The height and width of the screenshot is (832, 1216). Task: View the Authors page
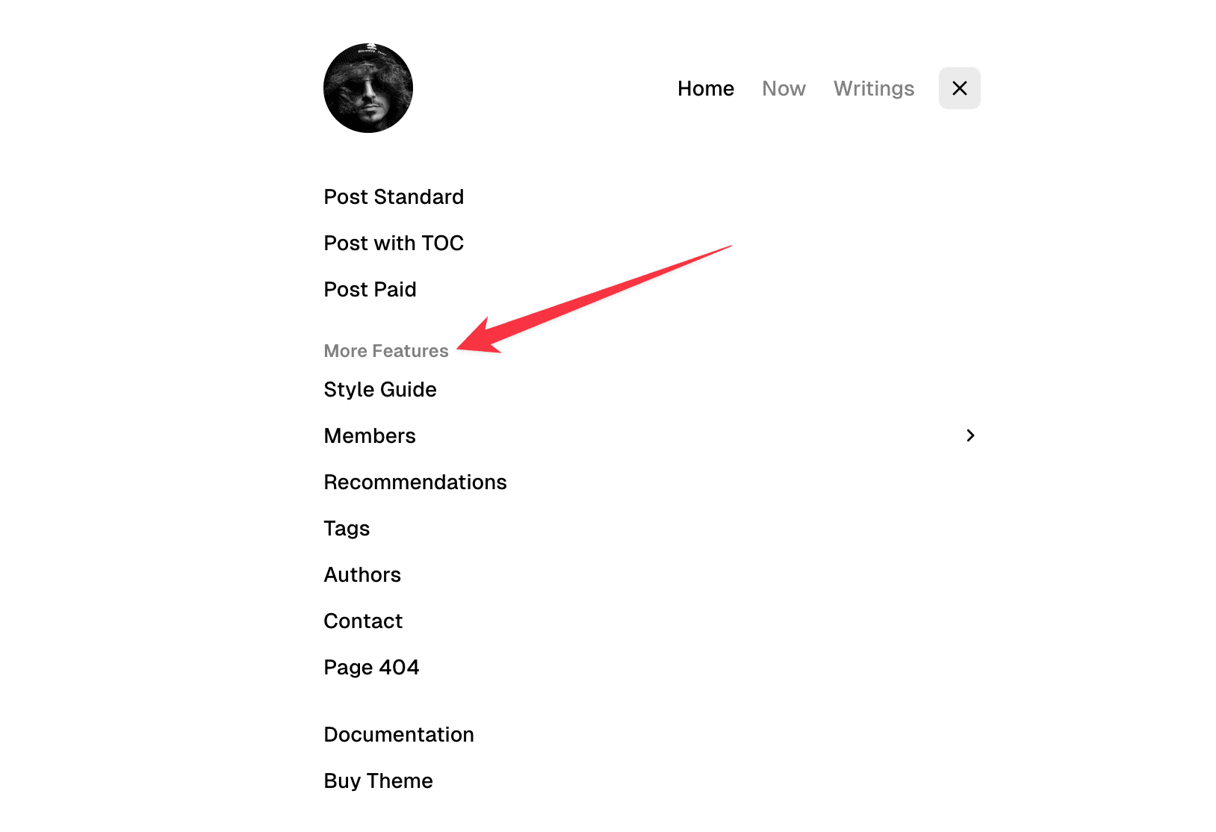point(362,574)
